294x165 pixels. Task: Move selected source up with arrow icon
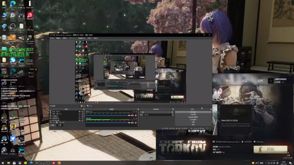click(60, 122)
